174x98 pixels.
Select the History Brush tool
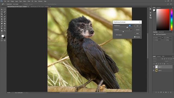point(5,19)
